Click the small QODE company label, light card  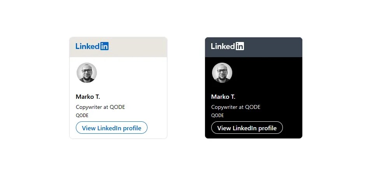tap(82, 115)
